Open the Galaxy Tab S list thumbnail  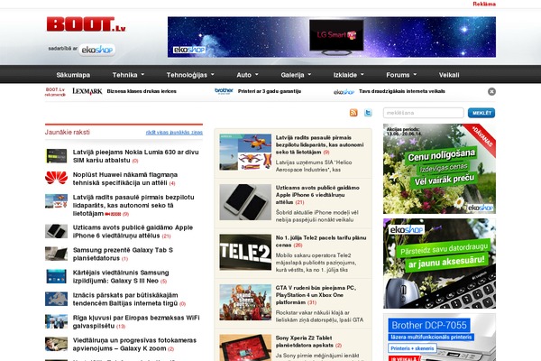click(56, 254)
